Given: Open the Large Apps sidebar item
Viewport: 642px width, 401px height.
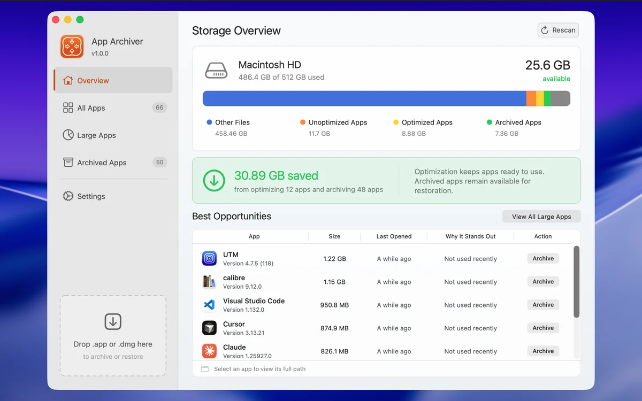Looking at the screenshot, I should 113,135.
